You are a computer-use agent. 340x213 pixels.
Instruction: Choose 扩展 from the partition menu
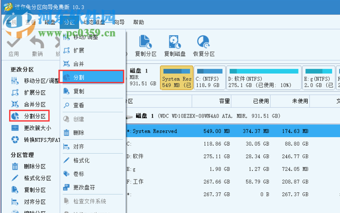pos(93,51)
